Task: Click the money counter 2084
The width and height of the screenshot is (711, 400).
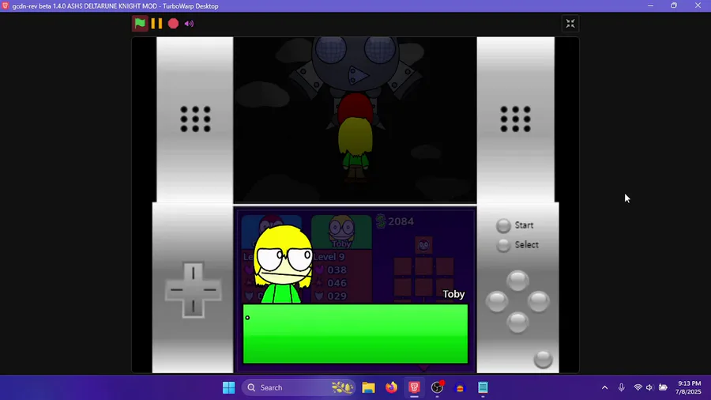Action: click(395, 222)
